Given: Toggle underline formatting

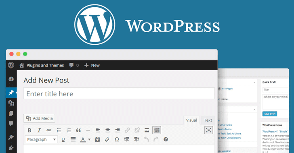Looking at the screenshot, I should 63,139.
